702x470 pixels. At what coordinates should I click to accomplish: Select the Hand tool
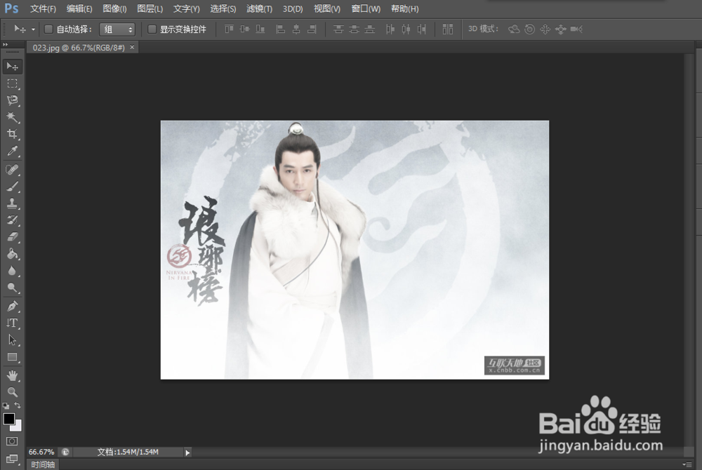12,375
